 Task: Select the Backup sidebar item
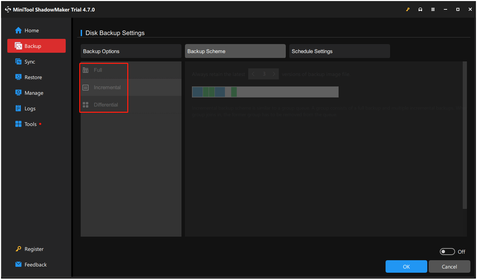click(x=37, y=46)
